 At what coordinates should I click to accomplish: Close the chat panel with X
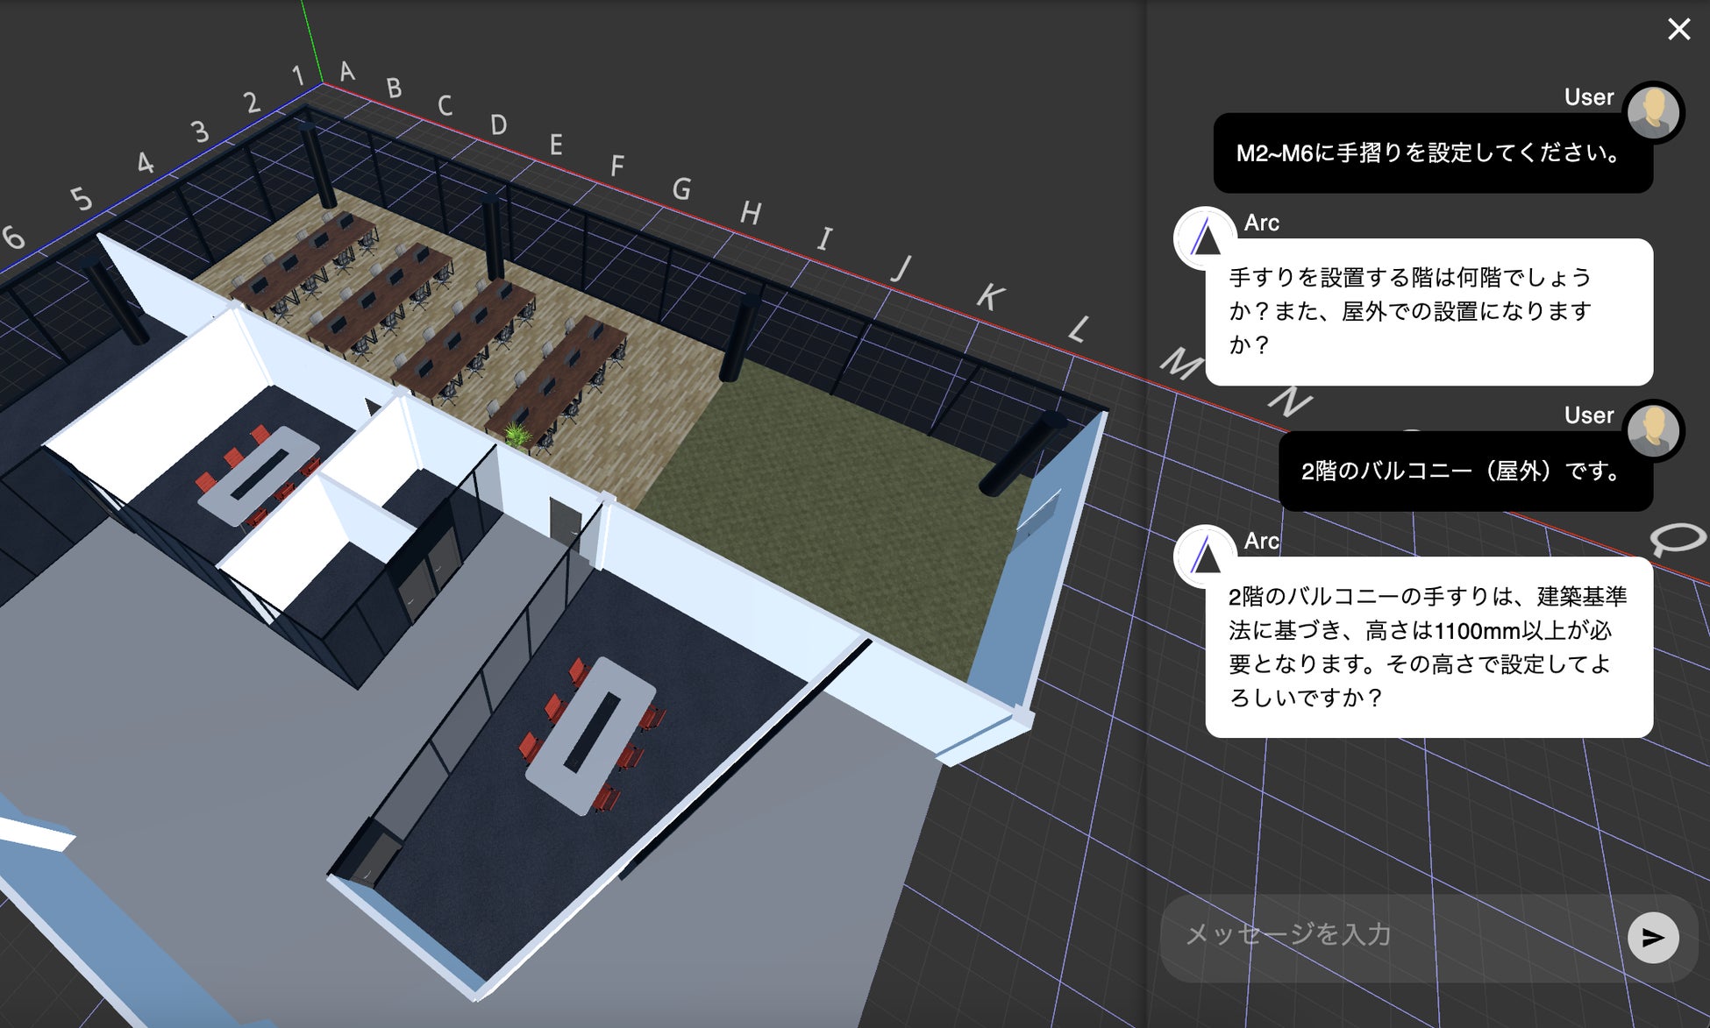click(x=1678, y=30)
